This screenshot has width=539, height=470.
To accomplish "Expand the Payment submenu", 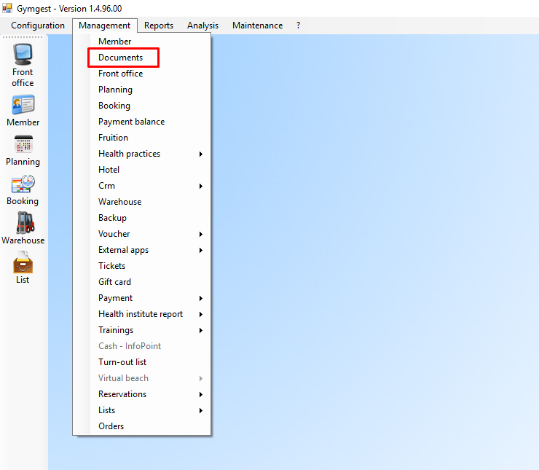I will click(141, 298).
